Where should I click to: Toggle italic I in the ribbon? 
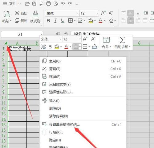pos(55,21)
